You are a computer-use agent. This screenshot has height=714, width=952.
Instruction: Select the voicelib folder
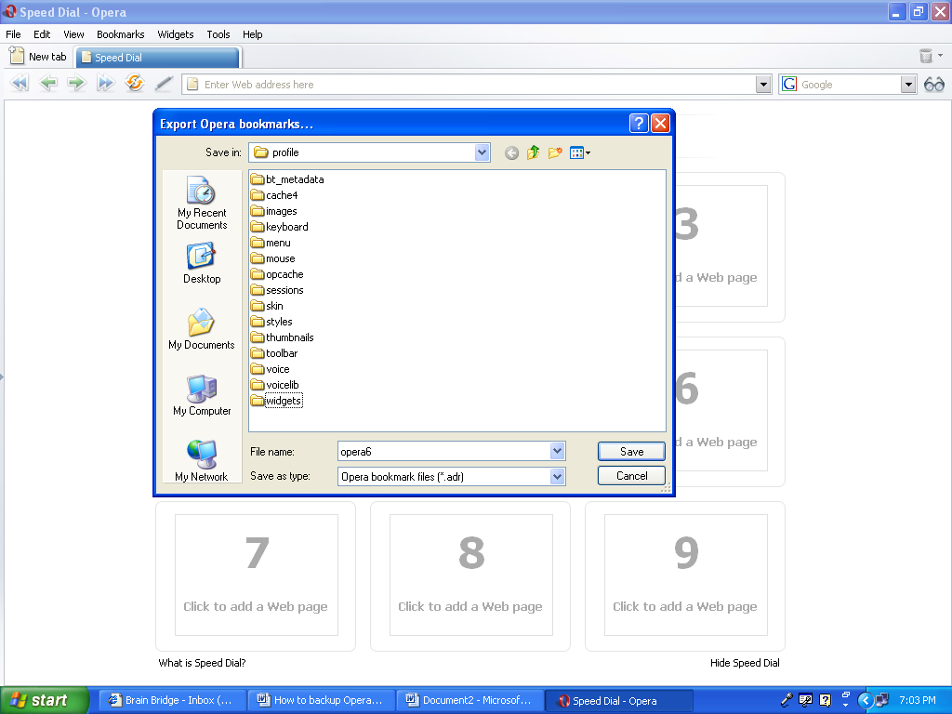coord(275,384)
